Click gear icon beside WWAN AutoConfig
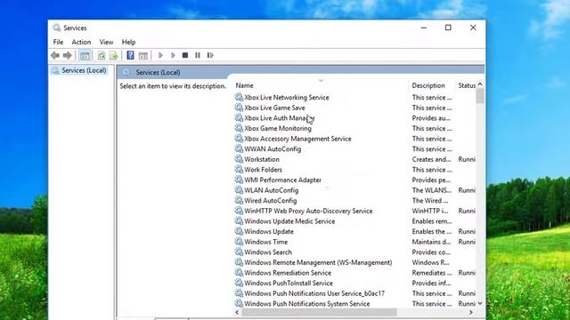The width and height of the screenshot is (570, 320). [x=239, y=148]
